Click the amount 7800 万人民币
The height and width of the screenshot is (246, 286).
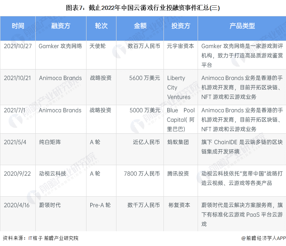pyautogui.click(x=142, y=174)
